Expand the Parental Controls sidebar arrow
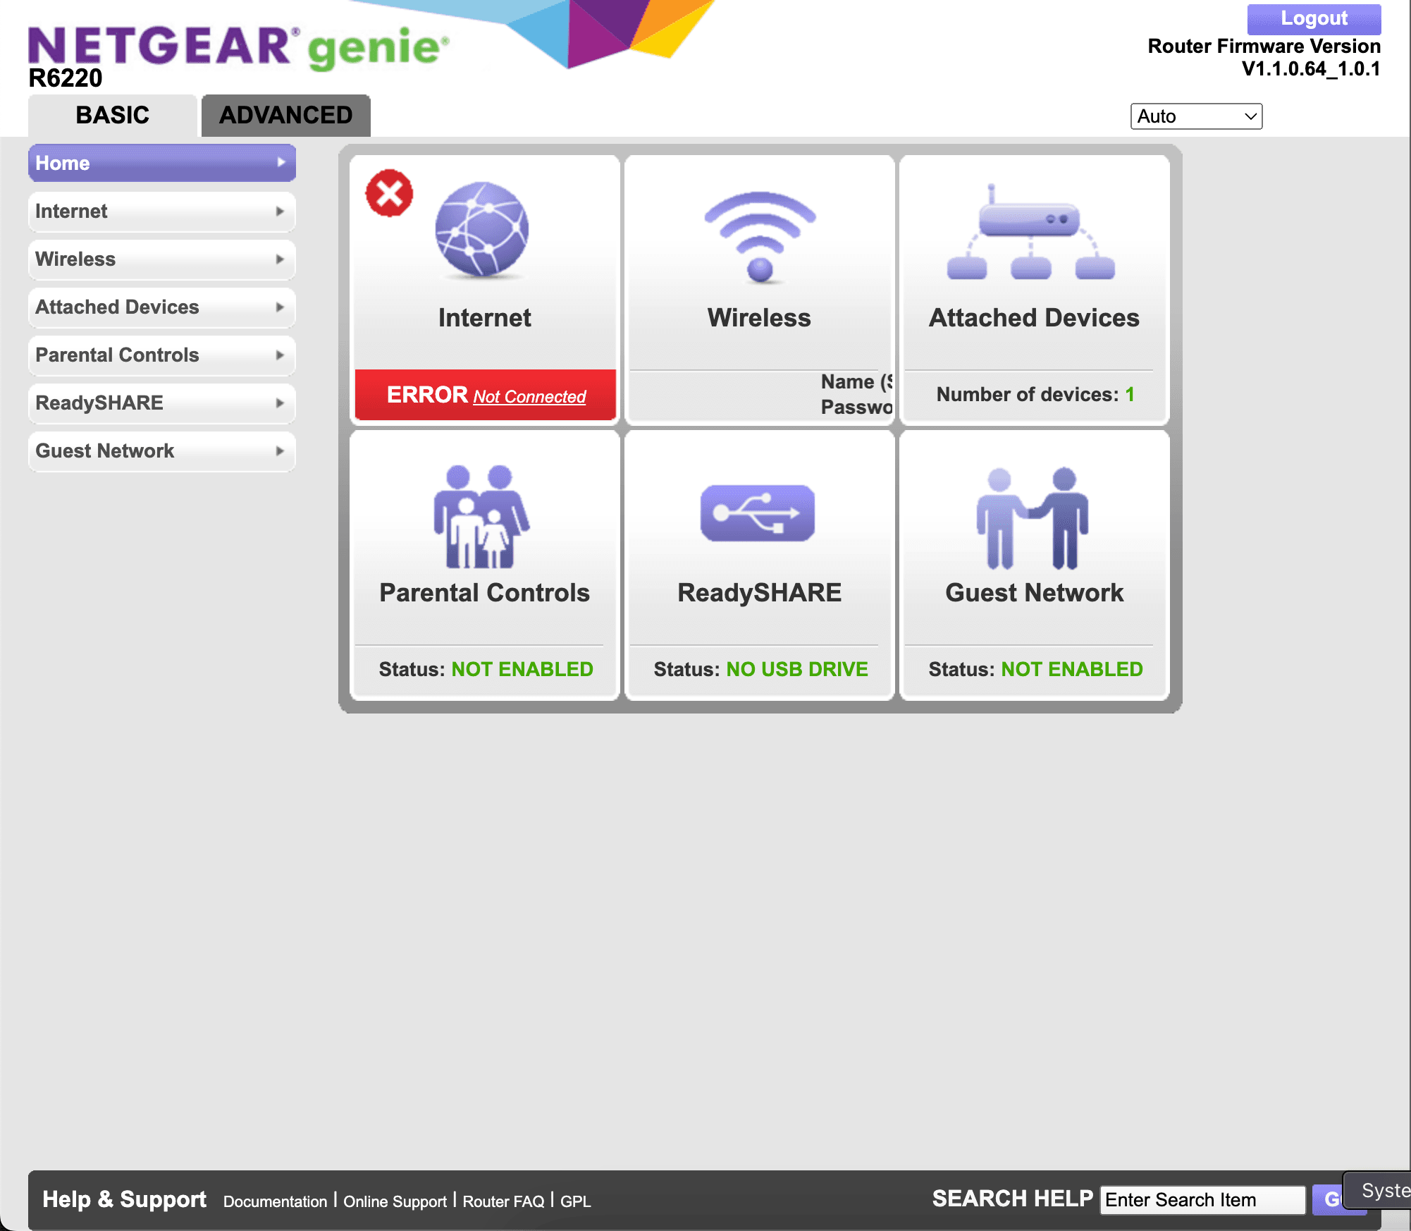1411x1231 pixels. tap(280, 355)
